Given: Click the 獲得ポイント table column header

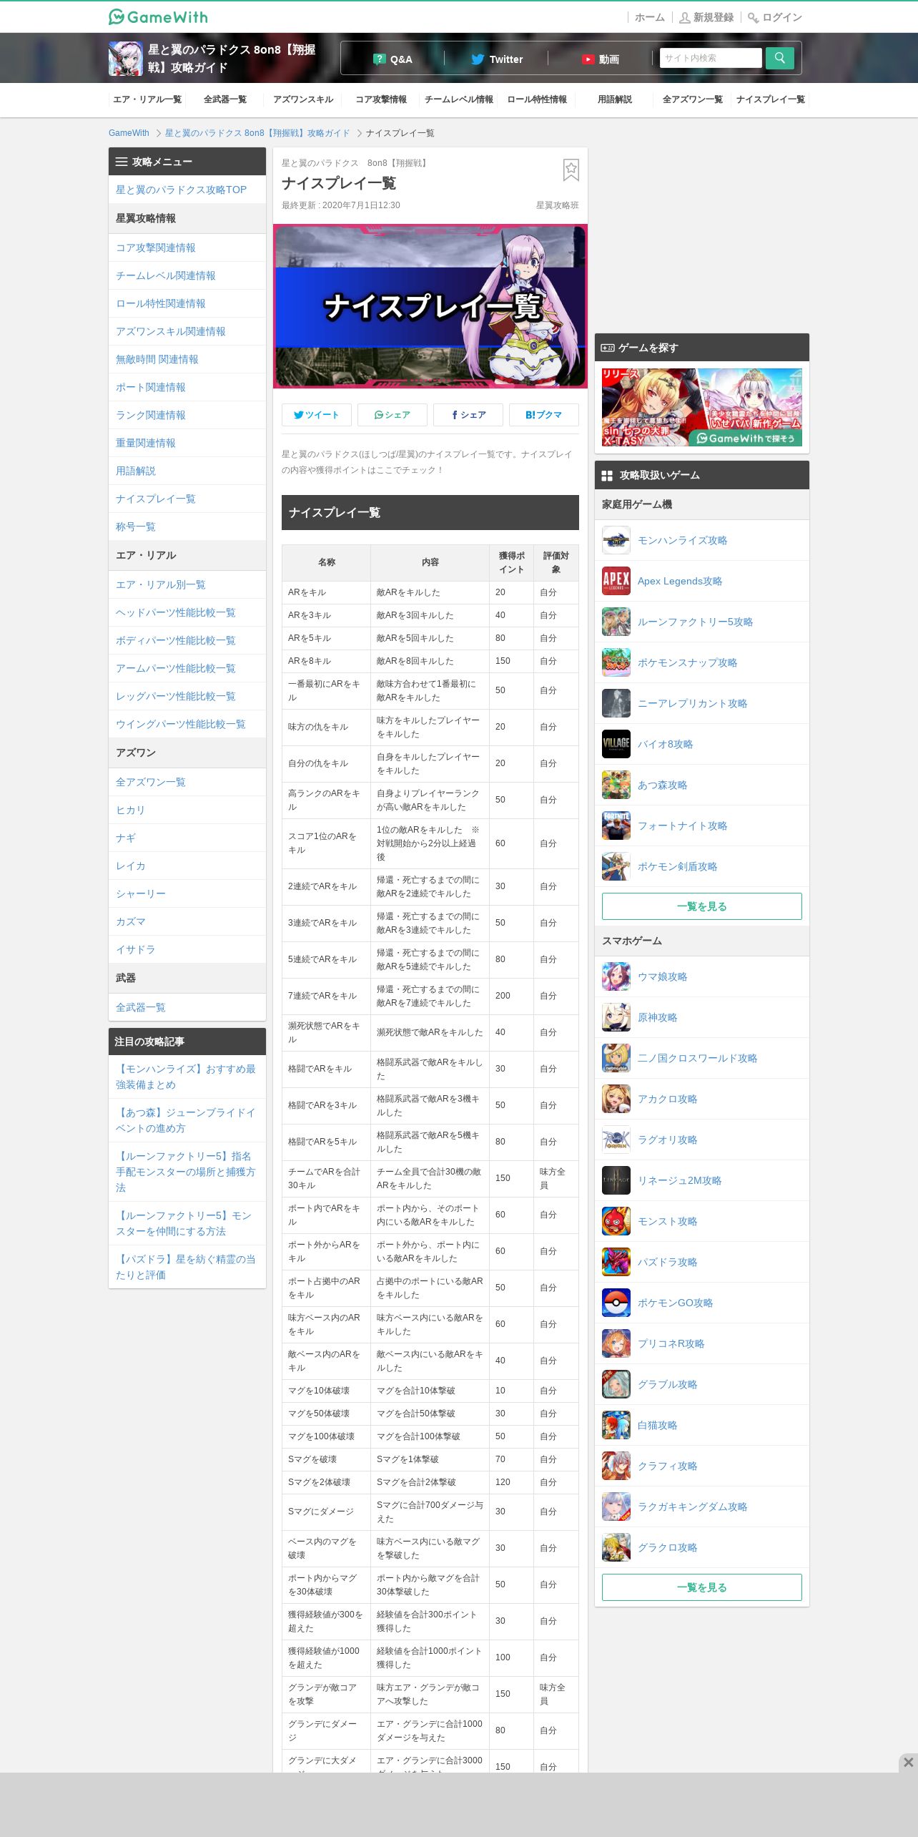Looking at the screenshot, I should tap(511, 562).
